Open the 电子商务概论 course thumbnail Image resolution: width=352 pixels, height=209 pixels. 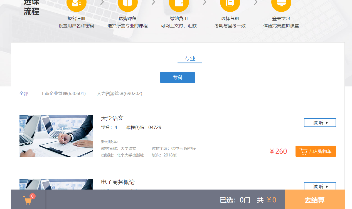coord(56,185)
